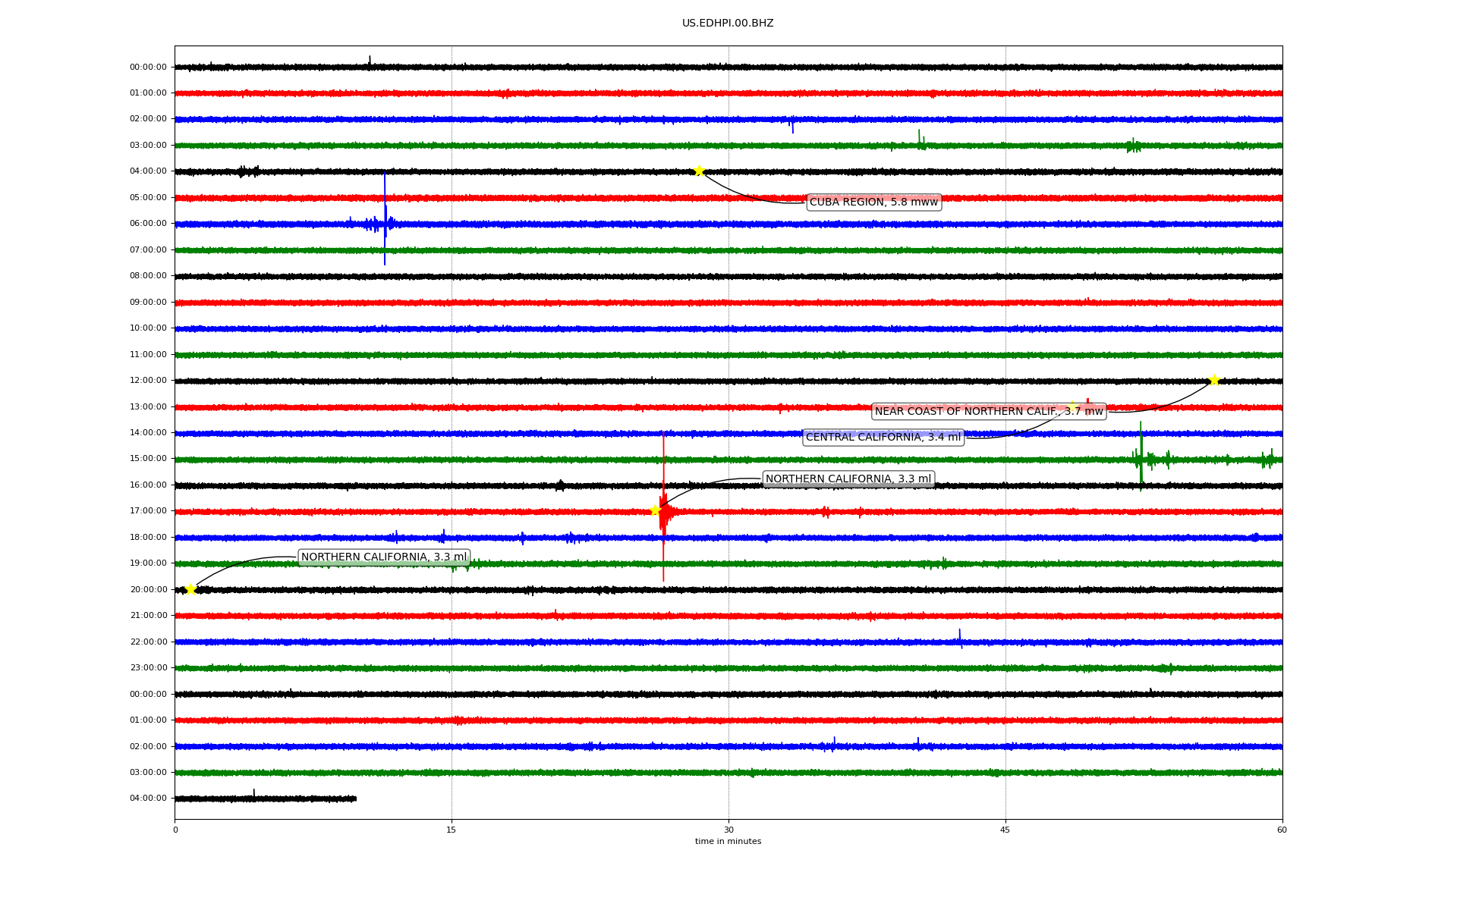Click the NORTHERN CALIFORNIA label near 19:00:00

pyautogui.click(x=383, y=557)
